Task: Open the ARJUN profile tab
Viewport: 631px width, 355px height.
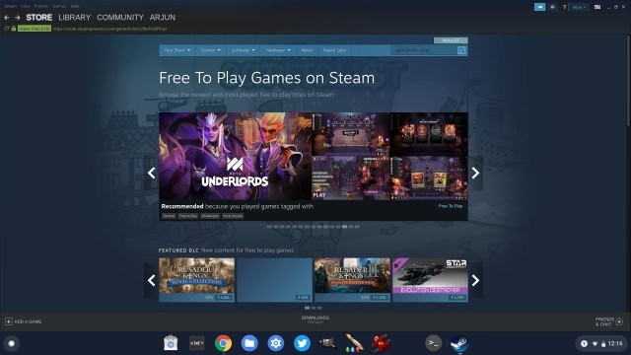Action: point(163,18)
